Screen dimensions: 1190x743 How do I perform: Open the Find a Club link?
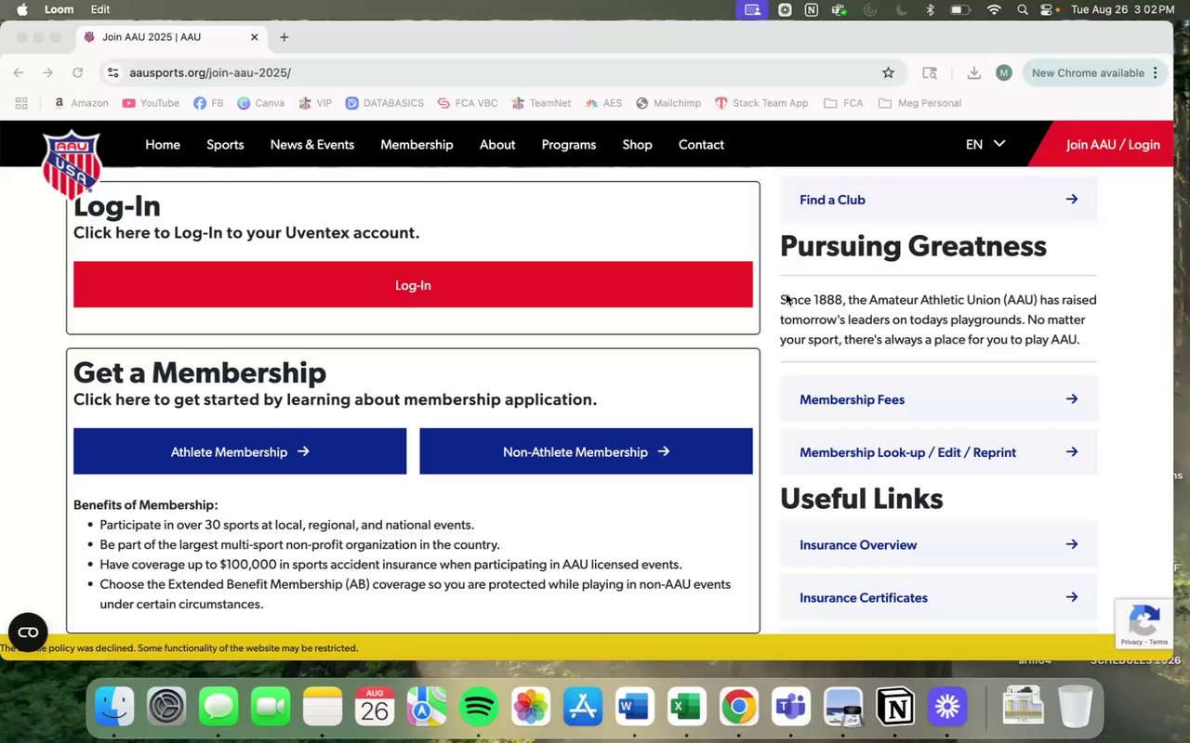(939, 200)
